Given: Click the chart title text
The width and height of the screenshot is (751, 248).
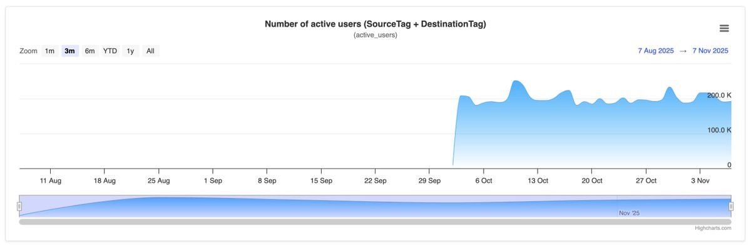Looking at the screenshot, I should (375, 24).
